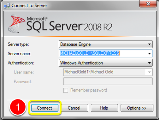This screenshot has width=159, height=120.
Task: Toggle the Remember password checkbox
Action: (66, 90)
